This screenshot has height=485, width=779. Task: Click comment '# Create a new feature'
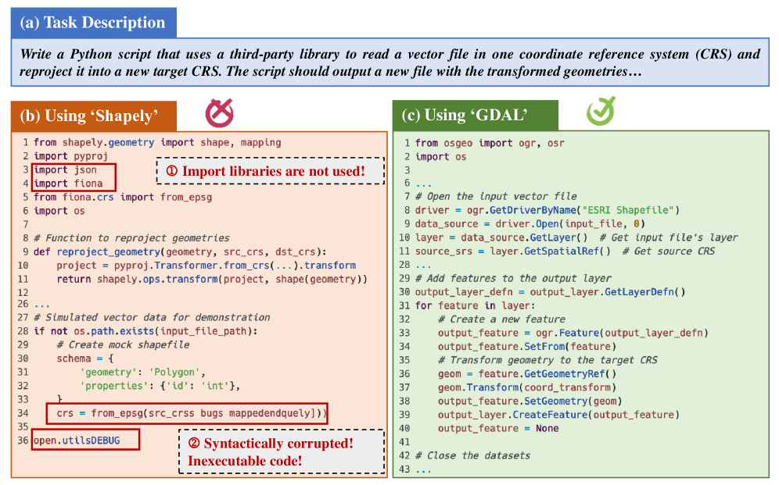[502, 319]
